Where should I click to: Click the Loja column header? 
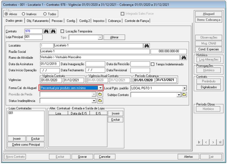coord(58,113)
